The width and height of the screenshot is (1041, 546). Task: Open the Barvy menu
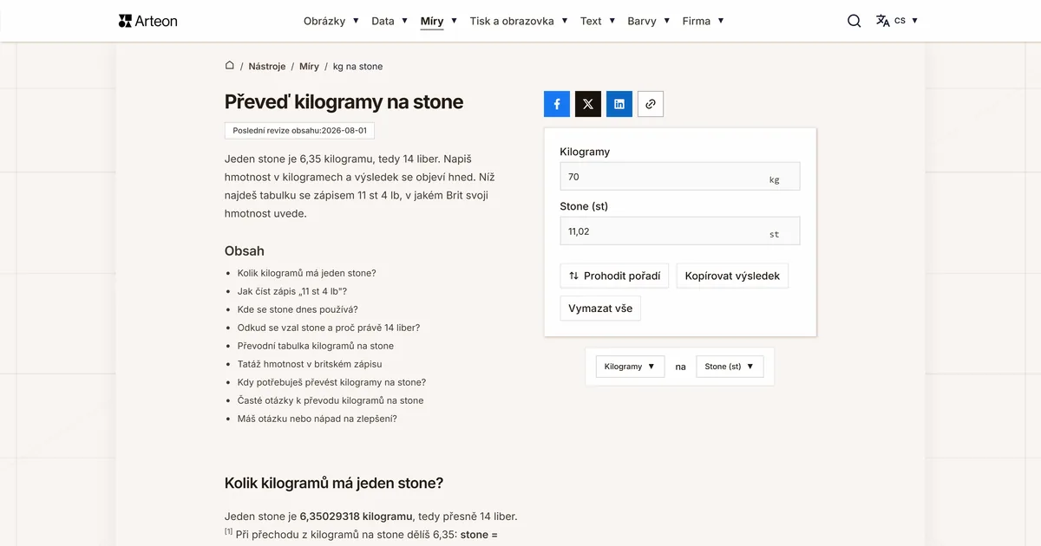click(x=649, y=21)
